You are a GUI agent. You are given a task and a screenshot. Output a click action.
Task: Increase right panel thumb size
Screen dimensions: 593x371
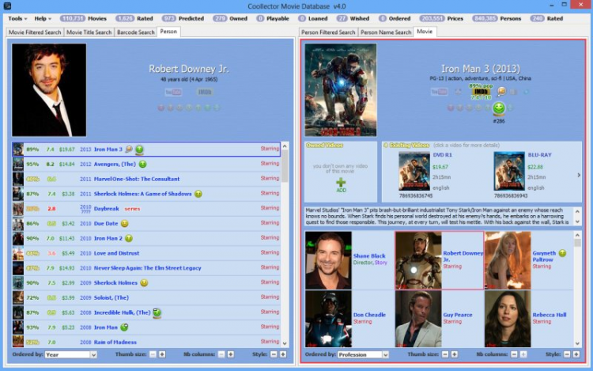454,354
